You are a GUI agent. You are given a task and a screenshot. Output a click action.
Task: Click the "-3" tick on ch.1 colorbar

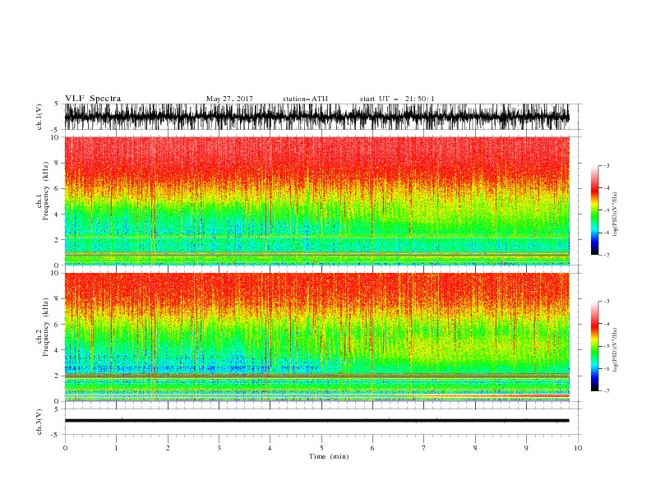tap(607, 165)
